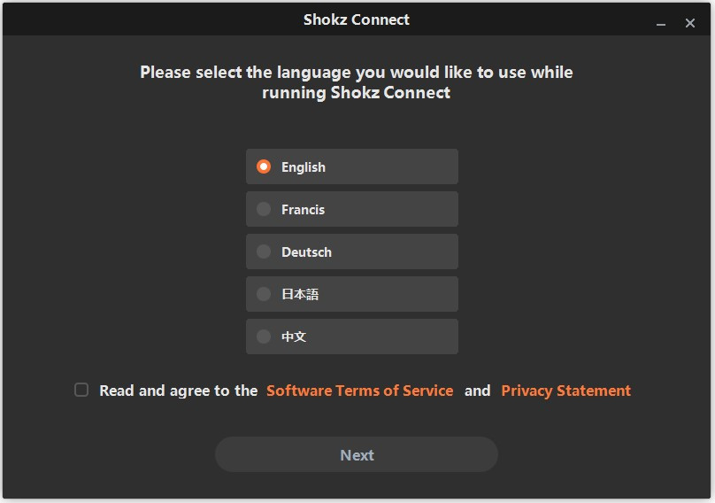
Task: Close the Shokz Connect window
Action: point(690,24)
